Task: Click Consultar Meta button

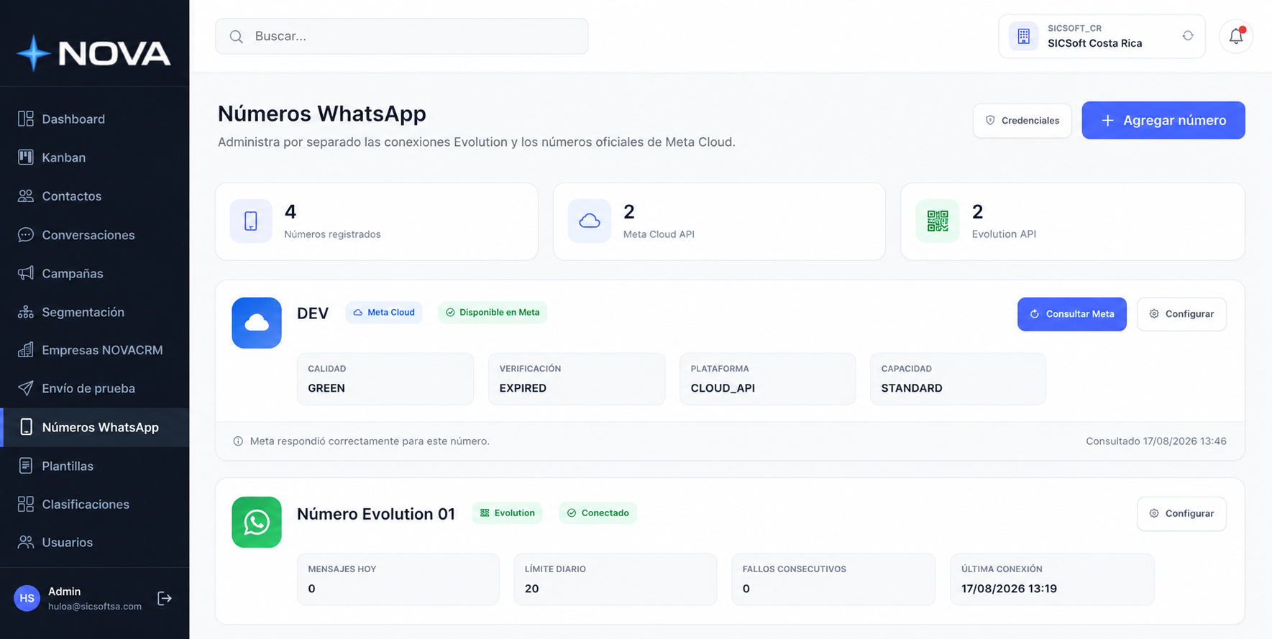Action: click(1072, 314)
